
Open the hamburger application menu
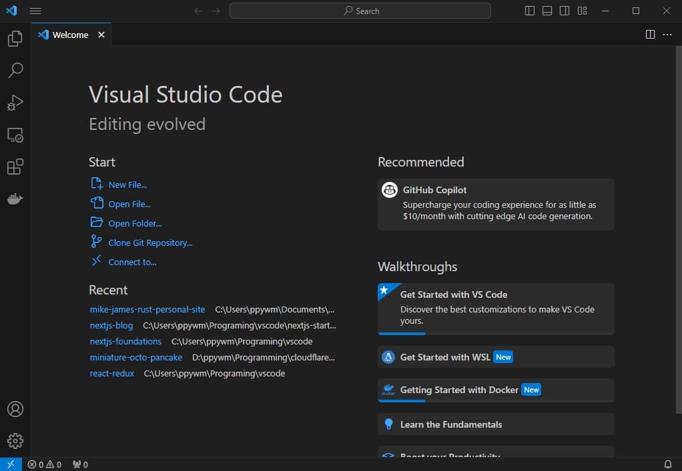[35, 11]
